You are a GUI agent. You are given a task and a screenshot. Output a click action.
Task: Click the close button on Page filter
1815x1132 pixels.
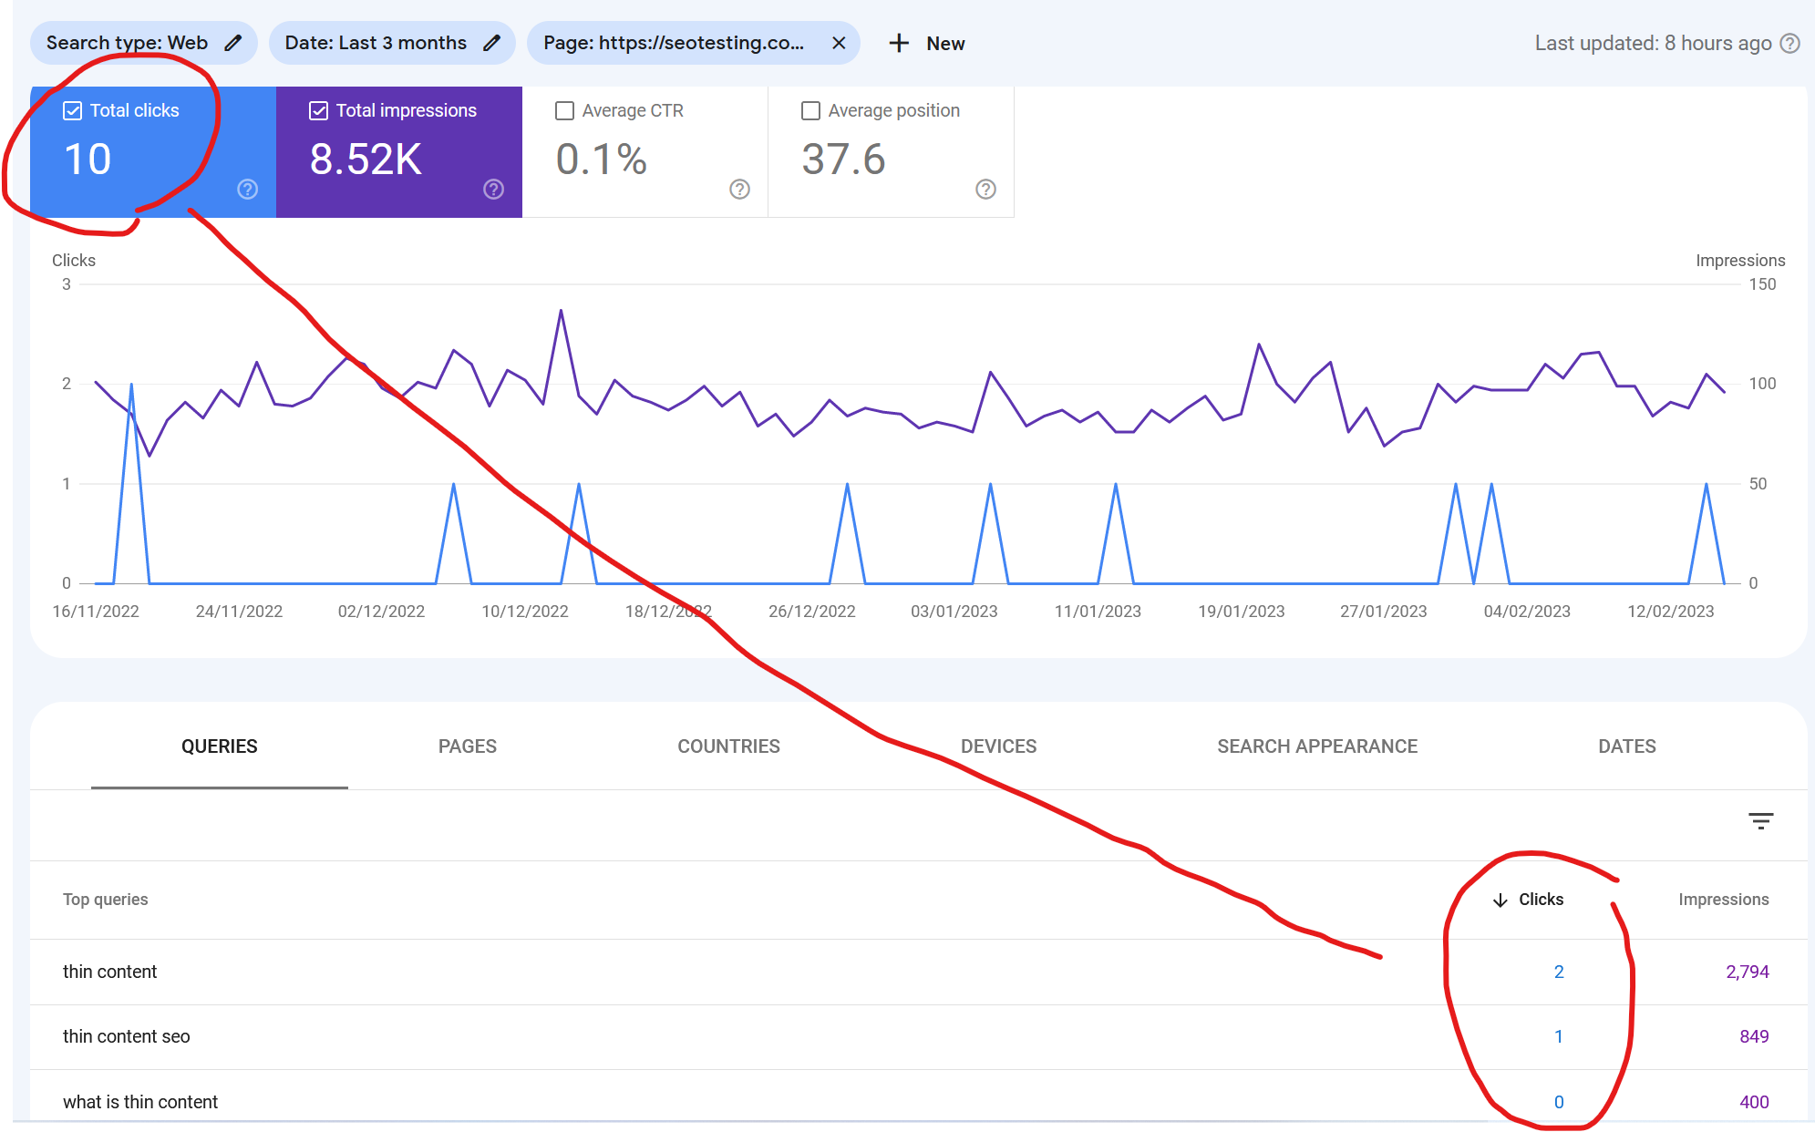coord(840,43)
